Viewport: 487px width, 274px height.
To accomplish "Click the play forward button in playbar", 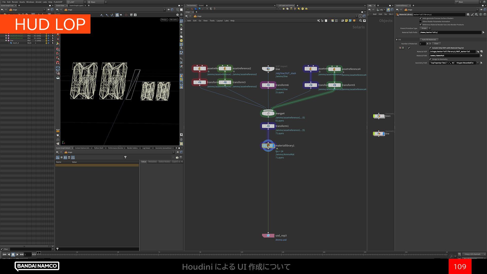I will (x=17, y=254).
